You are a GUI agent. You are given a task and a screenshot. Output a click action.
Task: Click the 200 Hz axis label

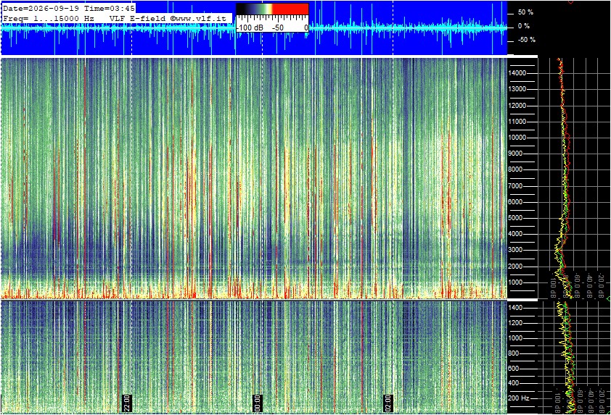519,398
